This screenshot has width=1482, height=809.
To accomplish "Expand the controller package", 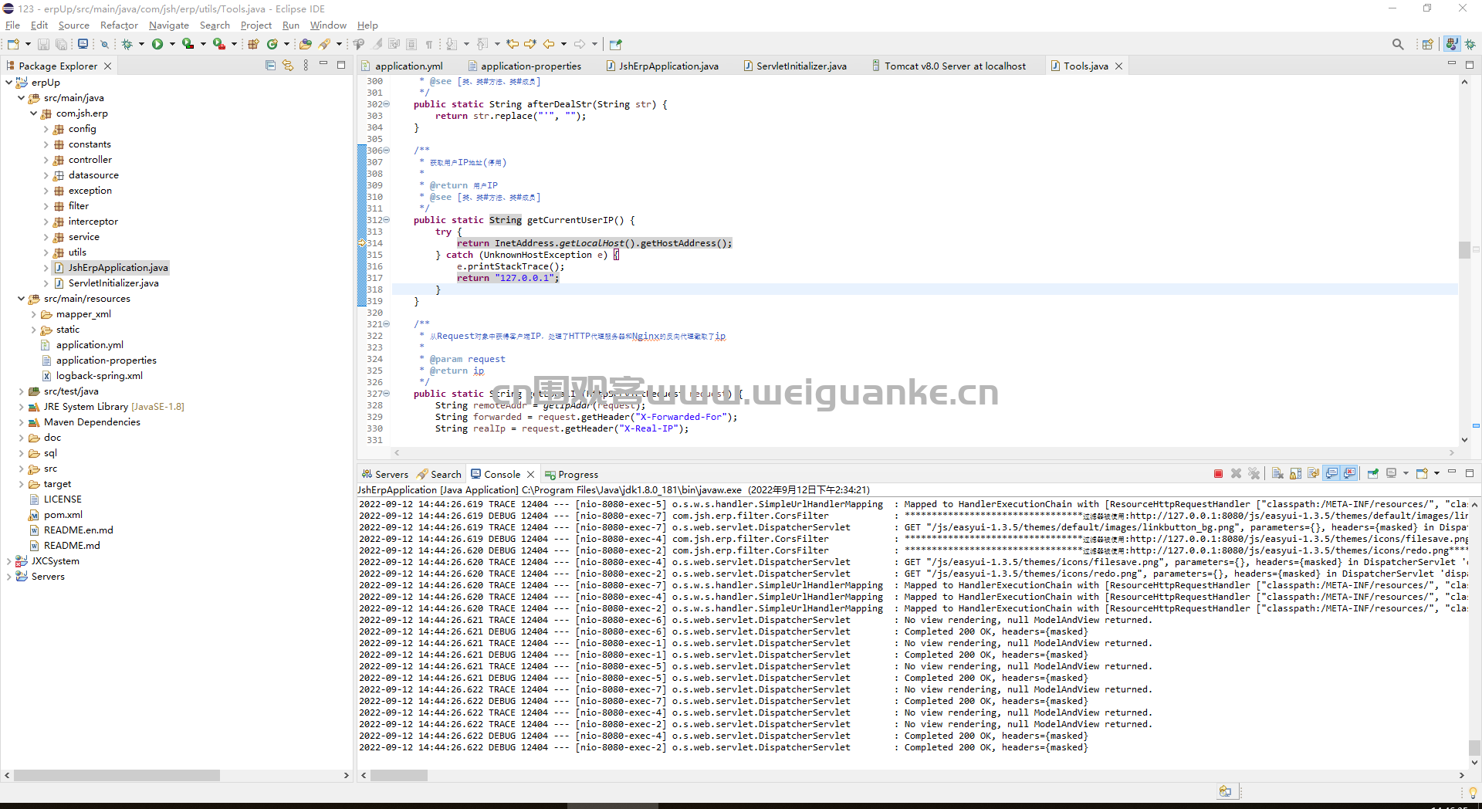I will (x=46, y=160).
